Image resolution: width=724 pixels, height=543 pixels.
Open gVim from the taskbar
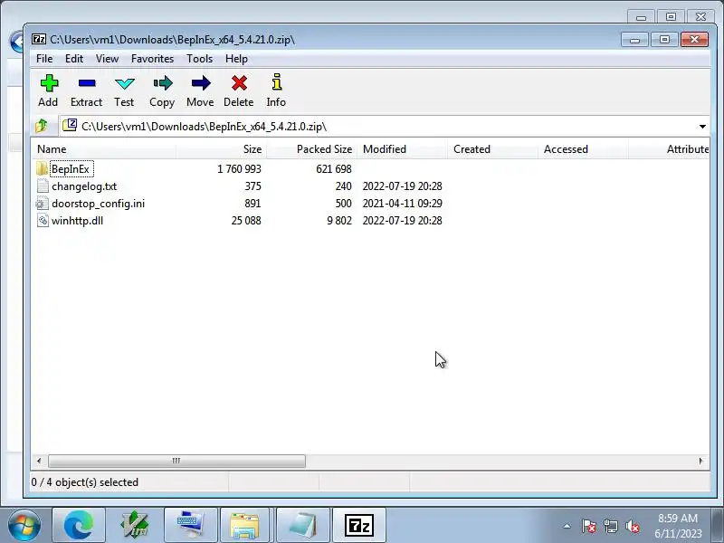pos(134,525)
